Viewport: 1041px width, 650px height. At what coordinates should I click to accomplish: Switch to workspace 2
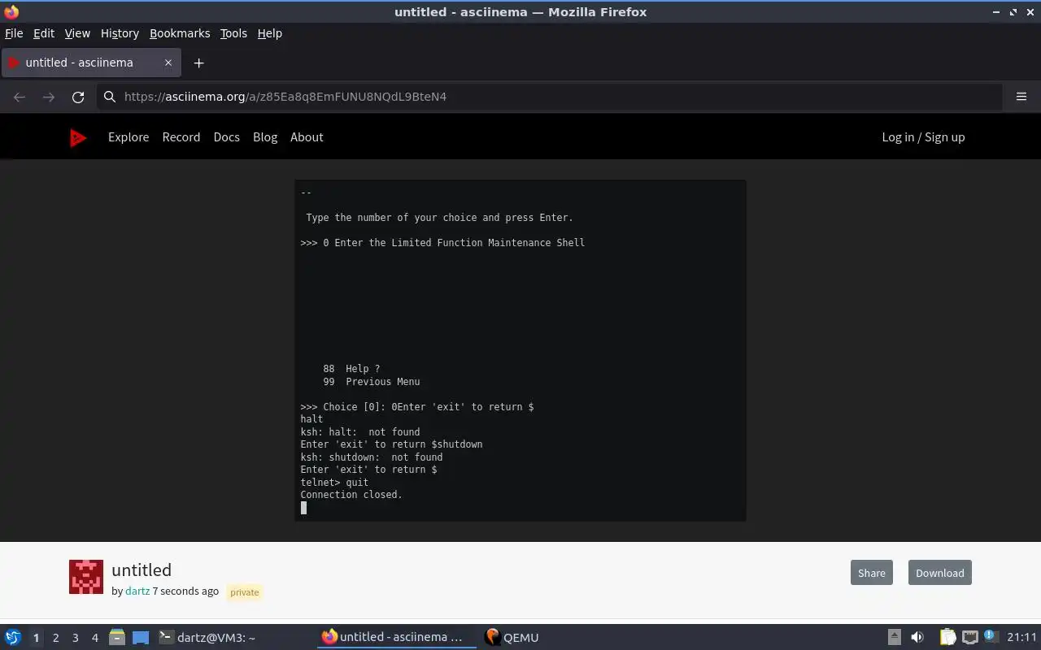tap(55, 638)
